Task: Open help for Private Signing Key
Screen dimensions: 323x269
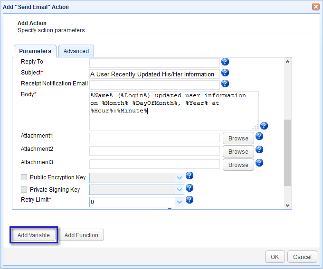Action: [190, 188]
